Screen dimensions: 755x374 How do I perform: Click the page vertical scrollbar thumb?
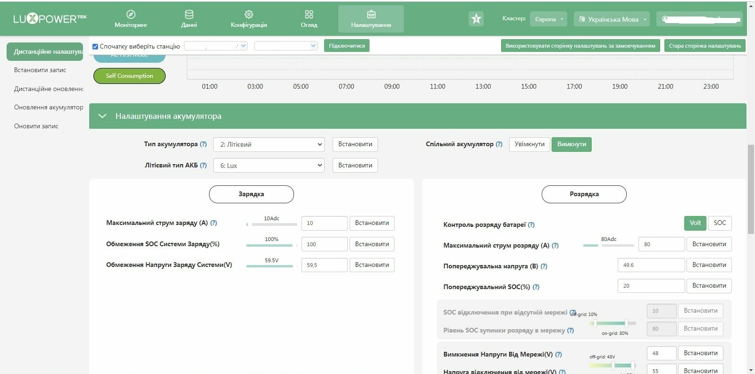[751, 189]
